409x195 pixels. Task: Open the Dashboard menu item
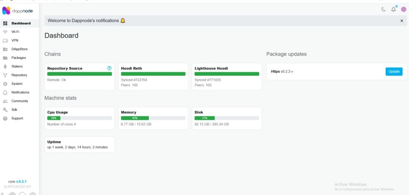coord(19,23)
